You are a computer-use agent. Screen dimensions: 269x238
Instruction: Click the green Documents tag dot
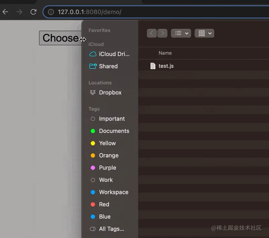pos(92,131)
